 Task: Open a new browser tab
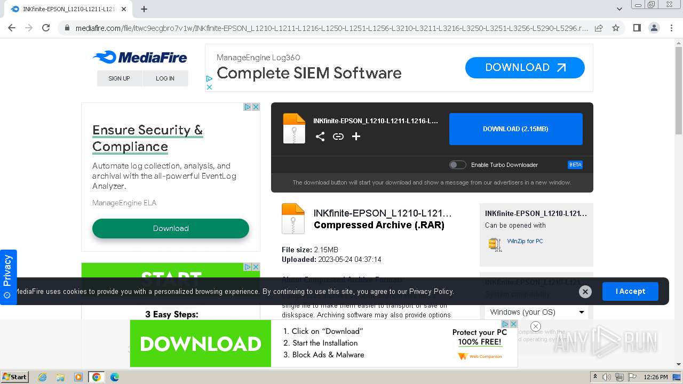click(x=144, y=9)
